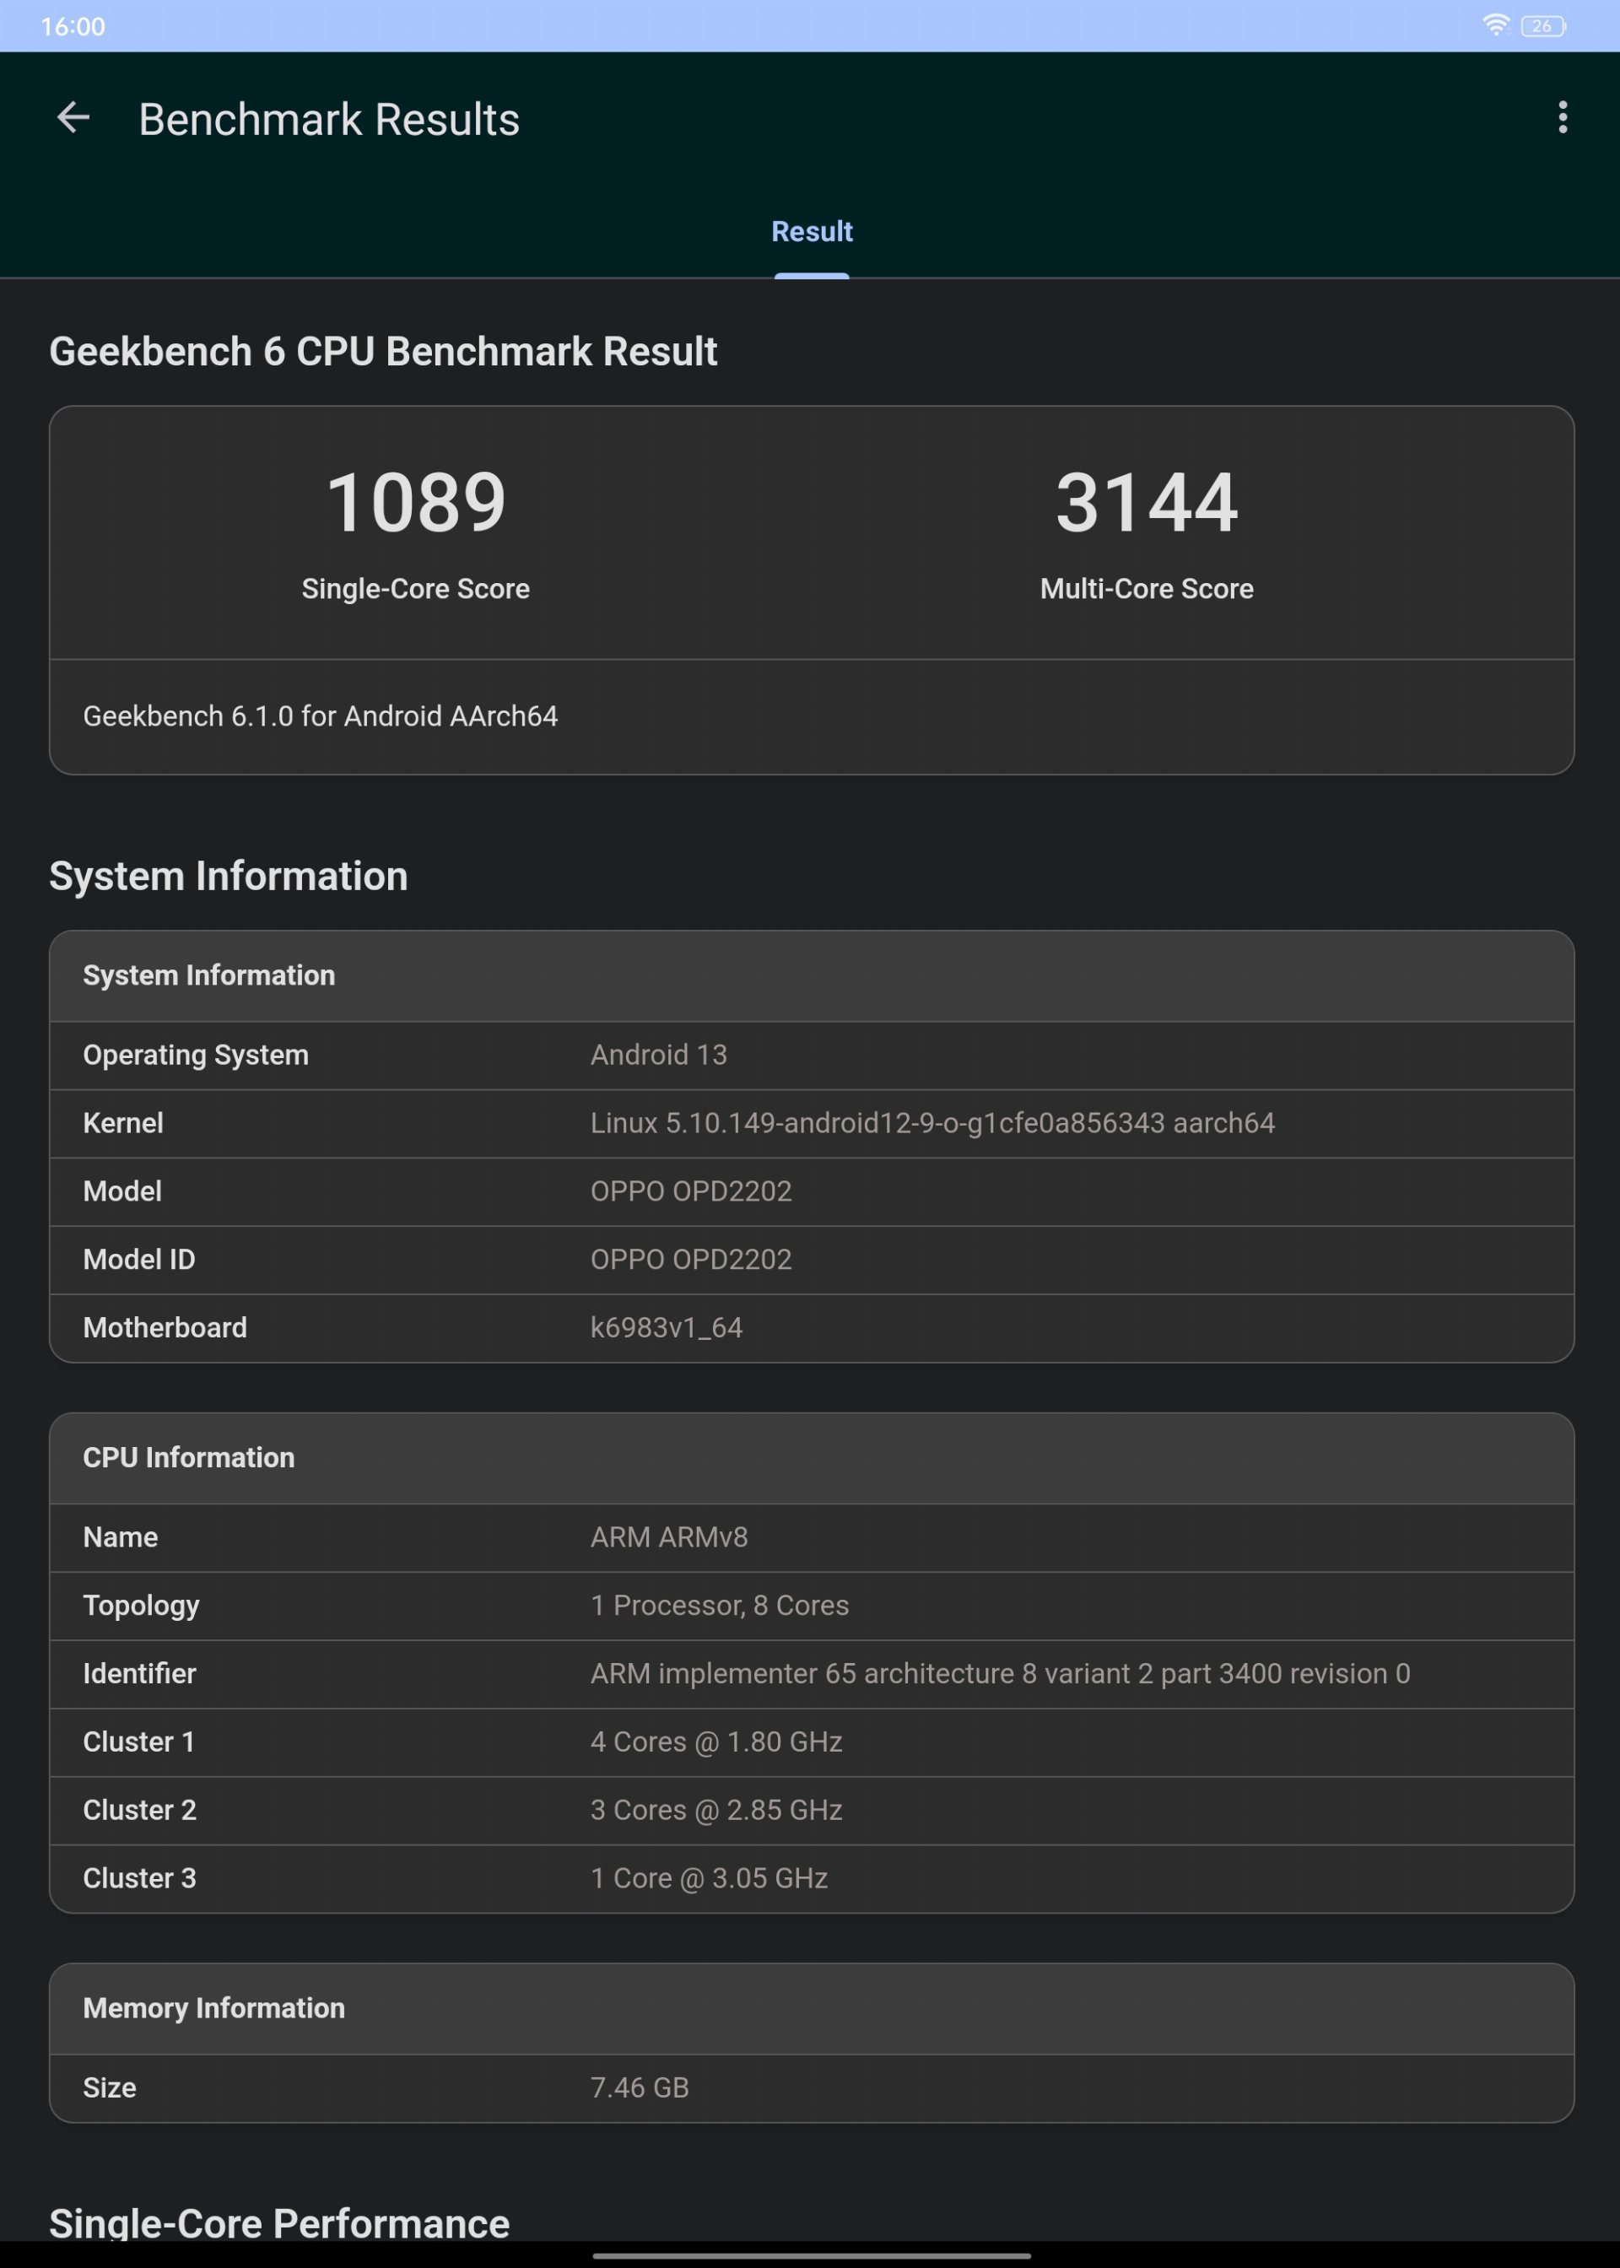Select the Operating System row
Image resolution: width=1620 pixels, height=2268 pixels.
pyautogui.click(x=812, y=1056)
